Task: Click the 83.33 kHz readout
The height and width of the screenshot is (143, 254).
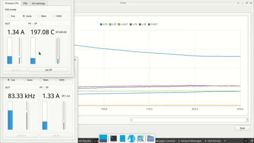Action: [21, 96]
